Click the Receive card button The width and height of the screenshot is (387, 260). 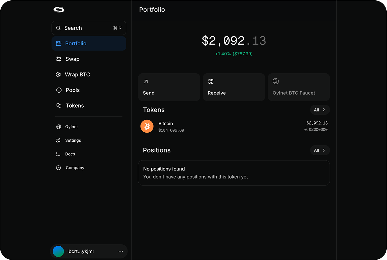[234, 87]
